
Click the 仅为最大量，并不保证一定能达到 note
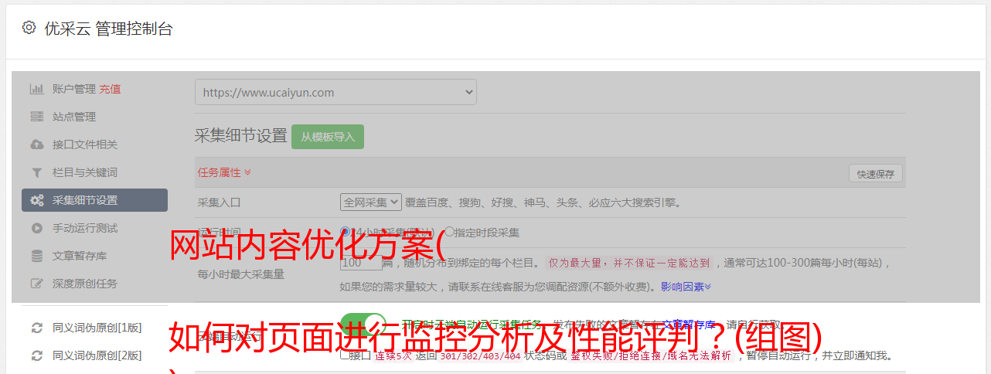coord(629,263)
